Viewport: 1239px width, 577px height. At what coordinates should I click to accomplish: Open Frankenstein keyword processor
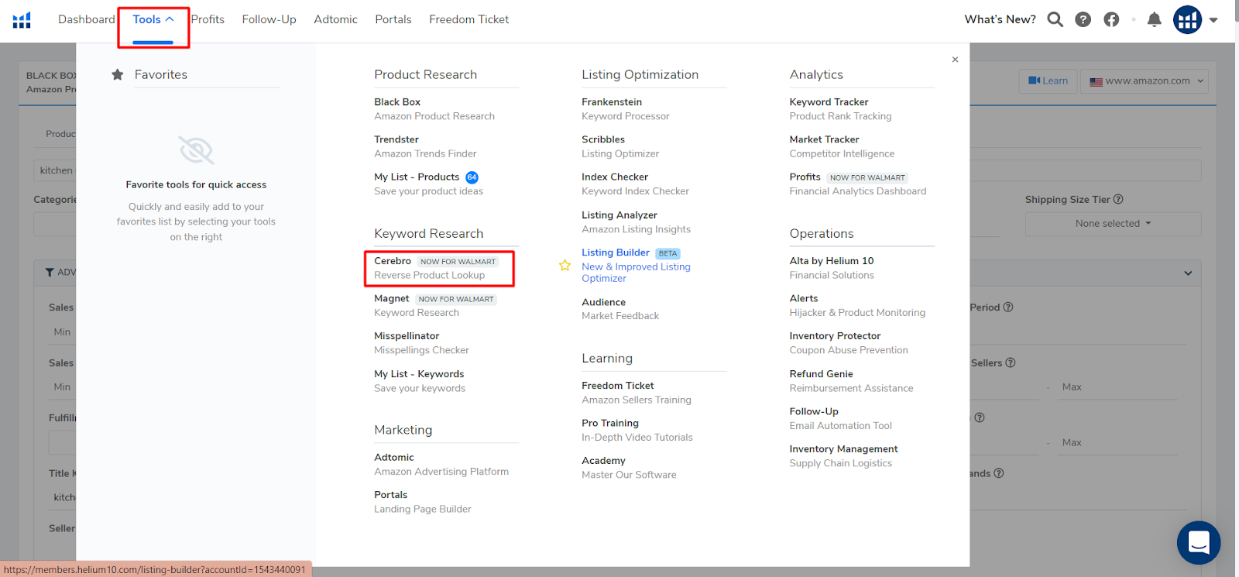pos(626,109)
